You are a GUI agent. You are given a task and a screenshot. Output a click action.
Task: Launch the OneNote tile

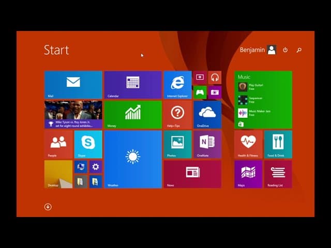[x=207, y=145]
